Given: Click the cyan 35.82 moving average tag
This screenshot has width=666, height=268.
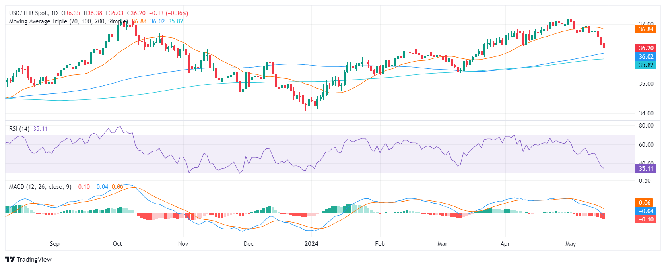Looking at the screenshot, I should [646, 65].
